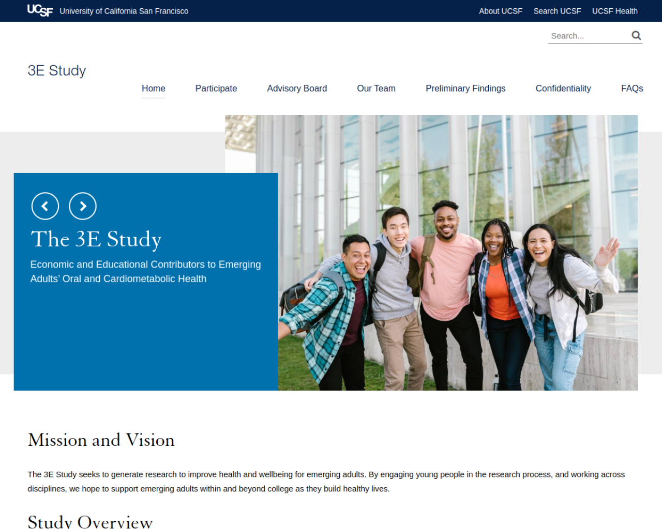Click the UCSF logo in the header
The height and width of the screenshot is (529, 662).
click(40, 10)
